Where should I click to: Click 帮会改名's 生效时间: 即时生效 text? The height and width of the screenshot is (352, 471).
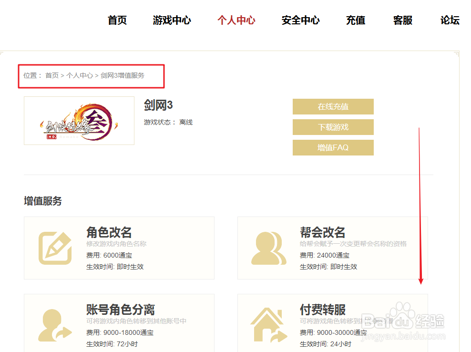click(328, 267)
